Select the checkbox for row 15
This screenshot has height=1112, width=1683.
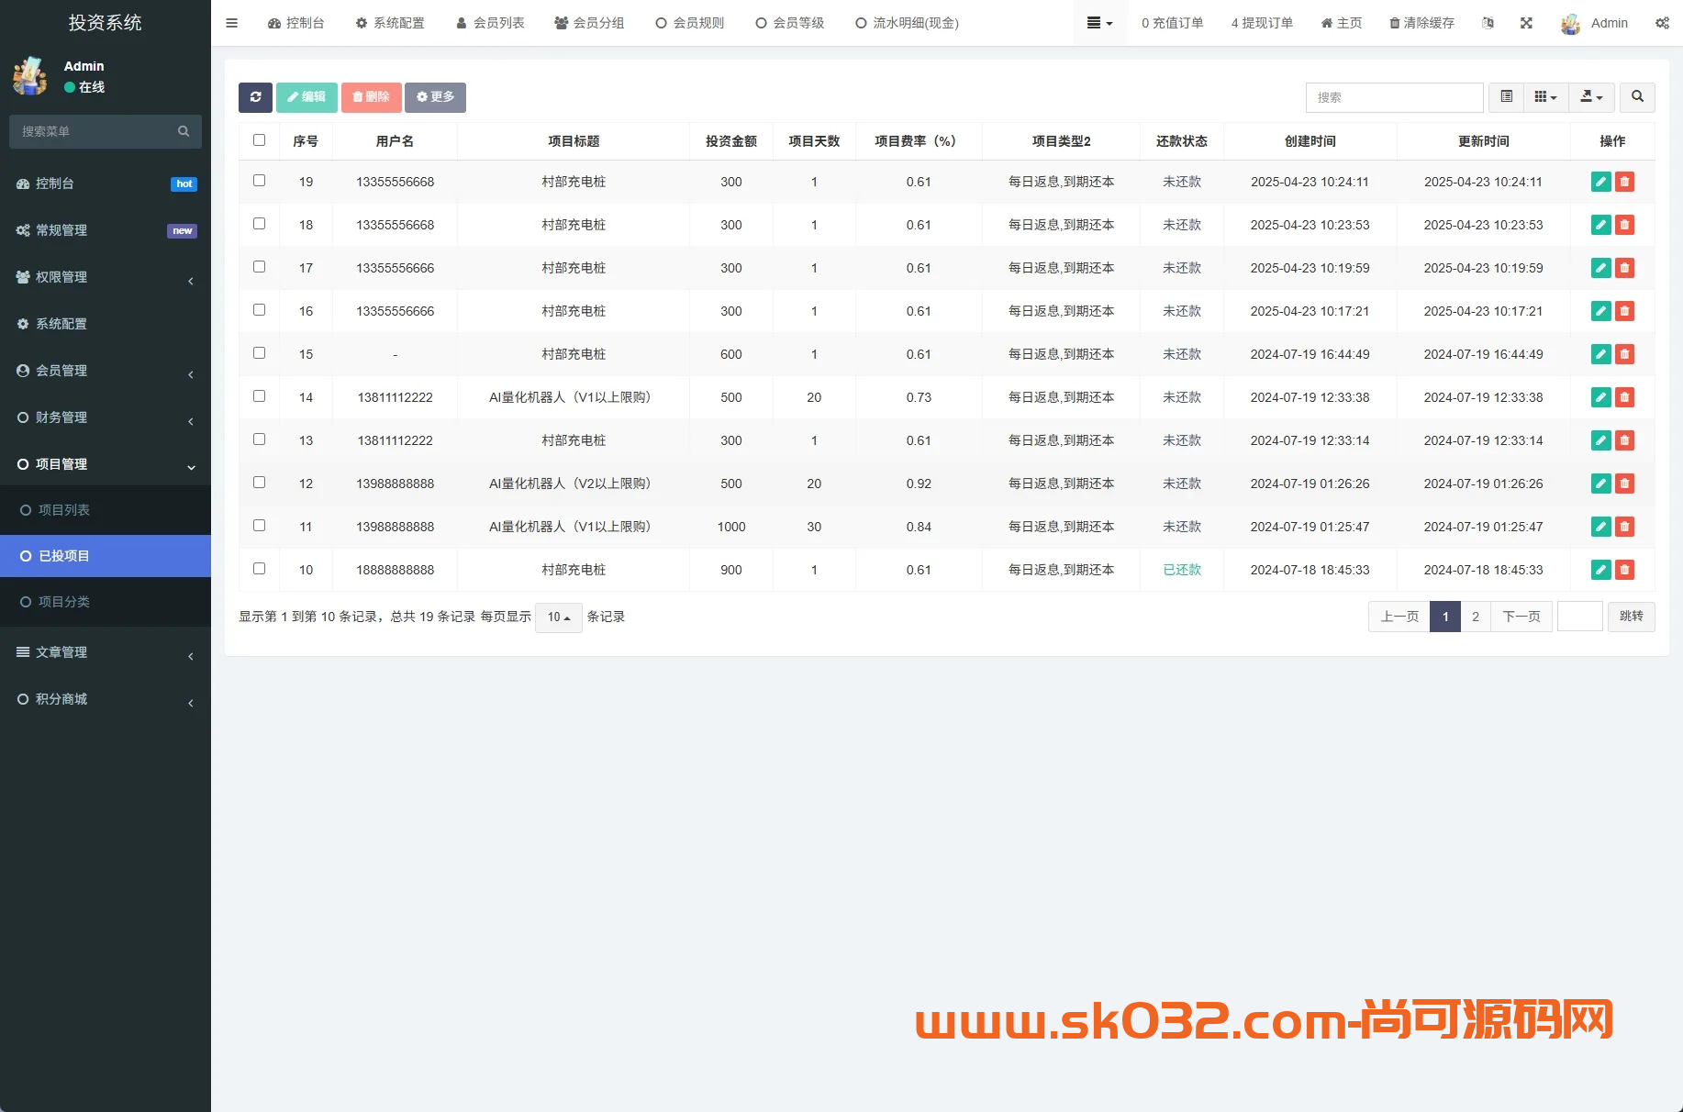[x=260, y=353]
